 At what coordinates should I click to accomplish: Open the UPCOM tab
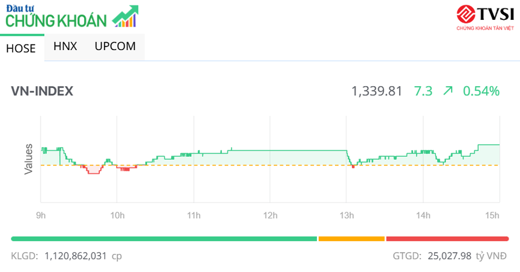115,46
